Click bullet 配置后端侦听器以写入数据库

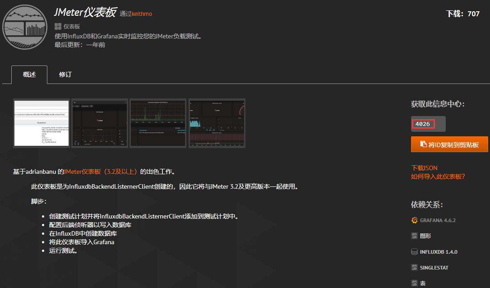(90, 225)
